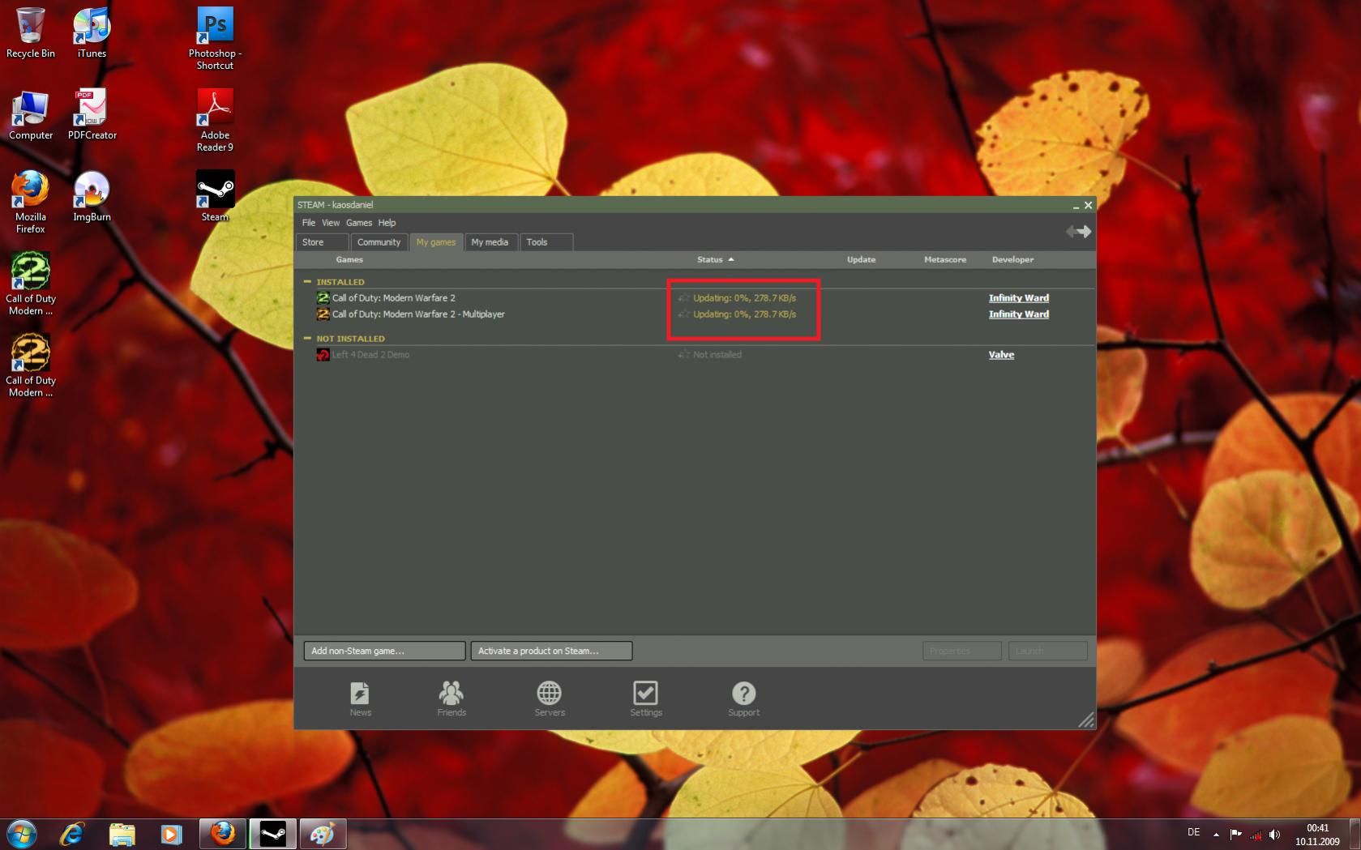Select PDFCreator desktop icon
The width and height of the screenshot is (1361, 850).
[x=92, y=115]
